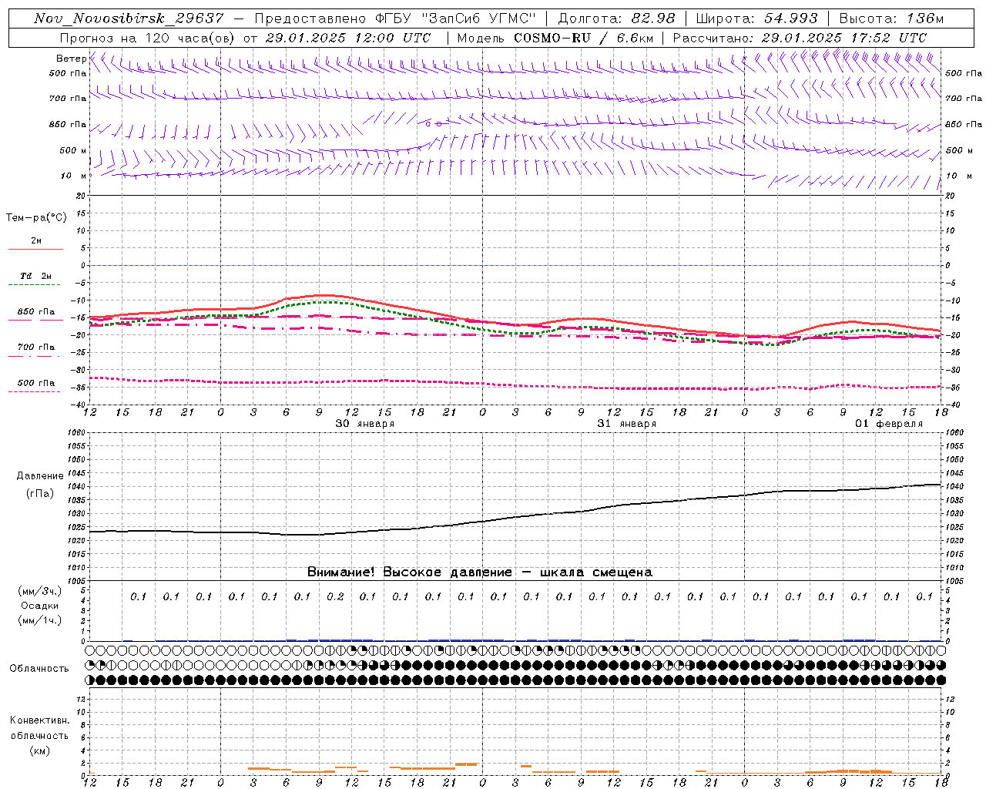Click the '31 января' date label

click(627, 424)
